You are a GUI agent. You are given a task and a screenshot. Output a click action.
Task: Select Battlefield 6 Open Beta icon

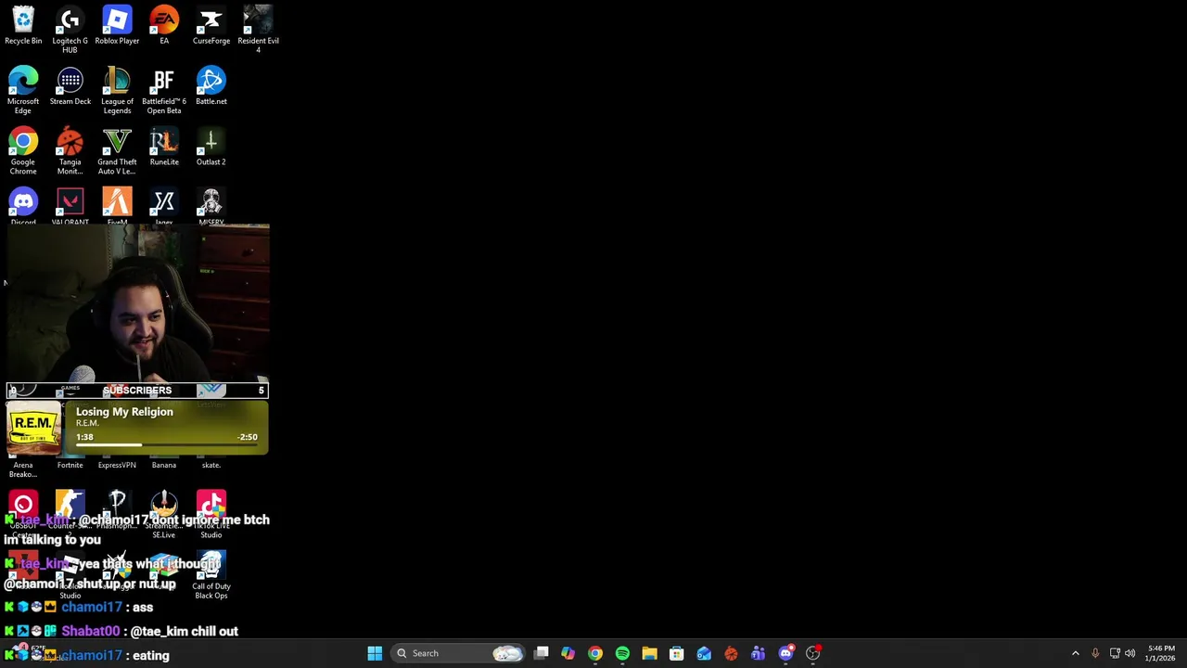click(x=164, y=90)
